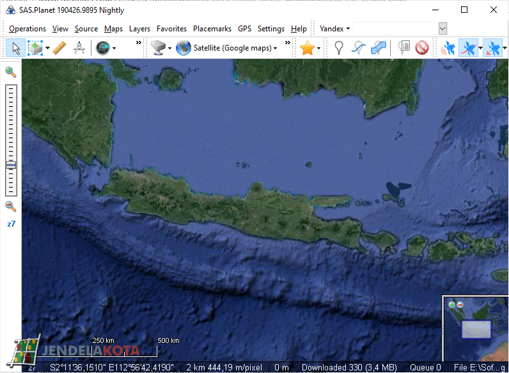
Task: Open the View menu
Action: pos(60,29)
